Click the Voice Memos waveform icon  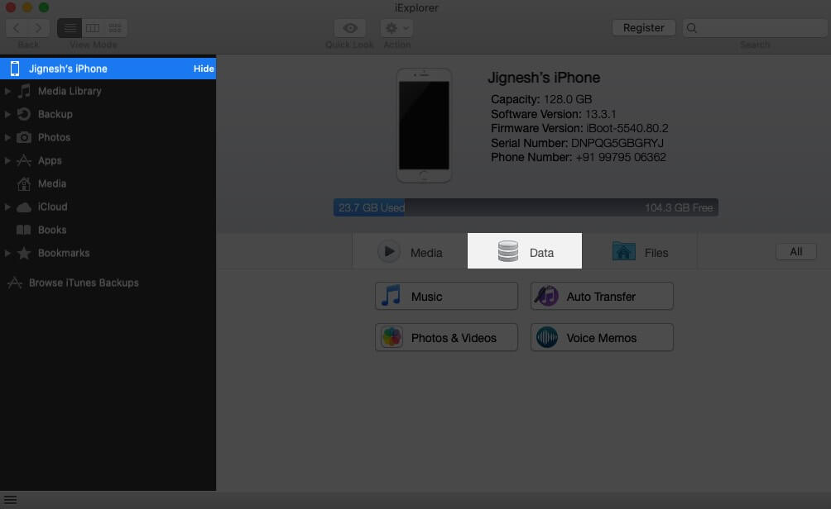547,337
